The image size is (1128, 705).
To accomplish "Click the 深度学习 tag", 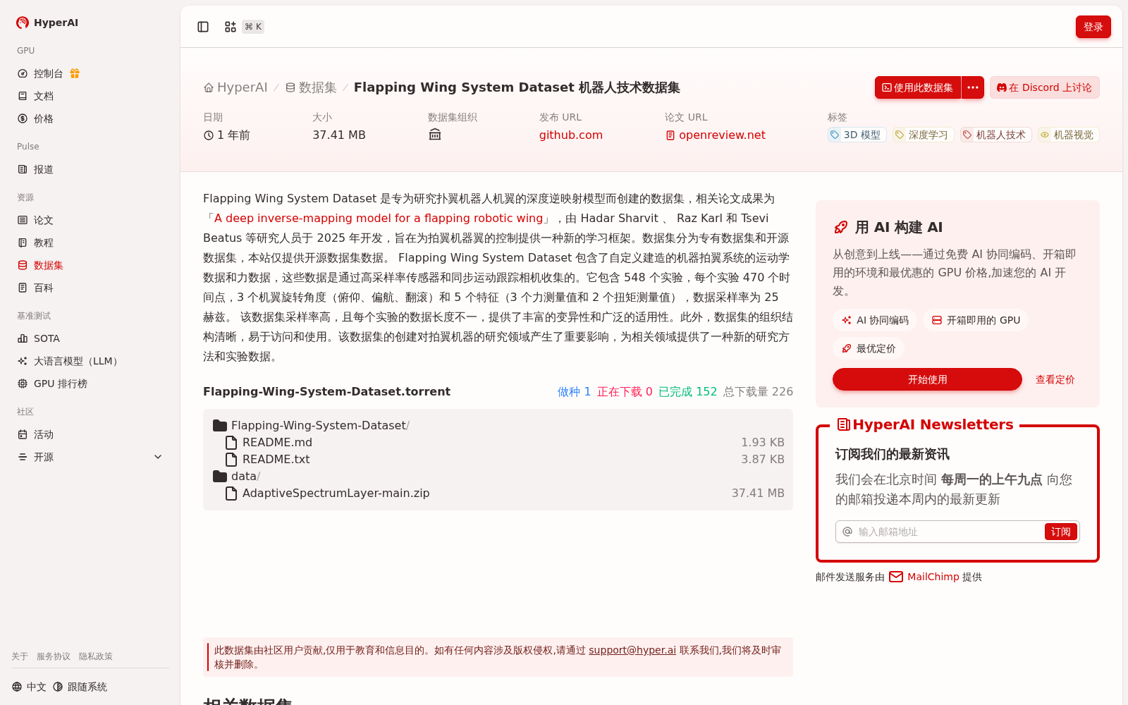I will pyautogui.click(x=922, y=135).
